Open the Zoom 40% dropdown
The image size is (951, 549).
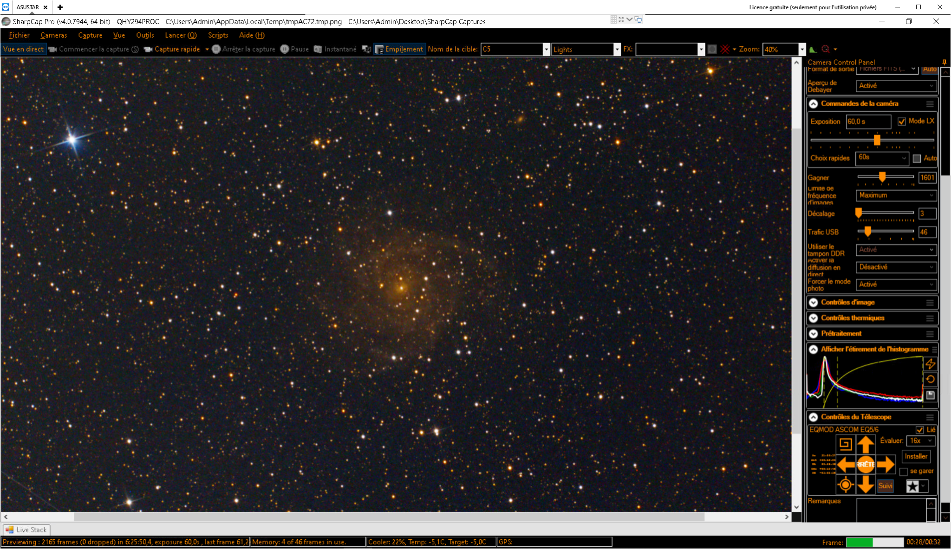pyautogui.click(x=801, y=49)
